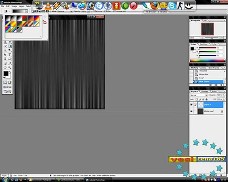
Task: Open the Edit menu
Action: pos(8,6)
